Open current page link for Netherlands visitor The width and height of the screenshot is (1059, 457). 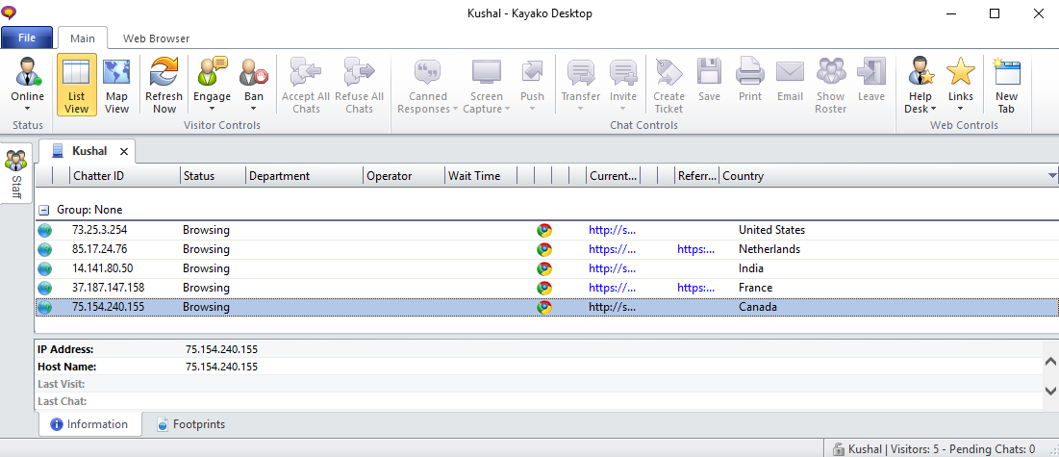(613, 249)
